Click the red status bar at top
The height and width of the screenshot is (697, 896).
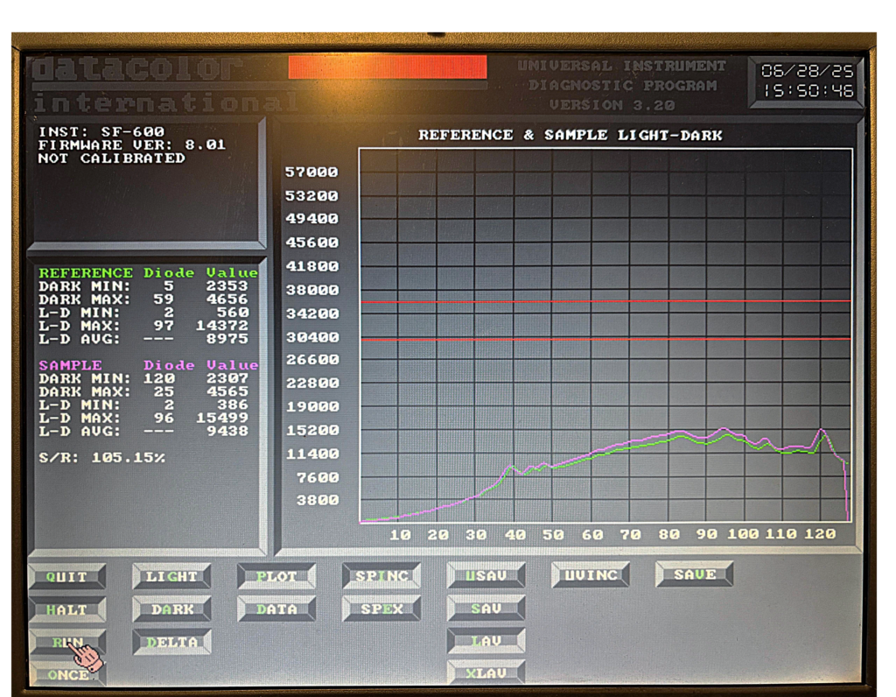[387, 67]
